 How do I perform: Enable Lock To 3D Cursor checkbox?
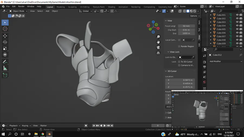tap(179, 62)
